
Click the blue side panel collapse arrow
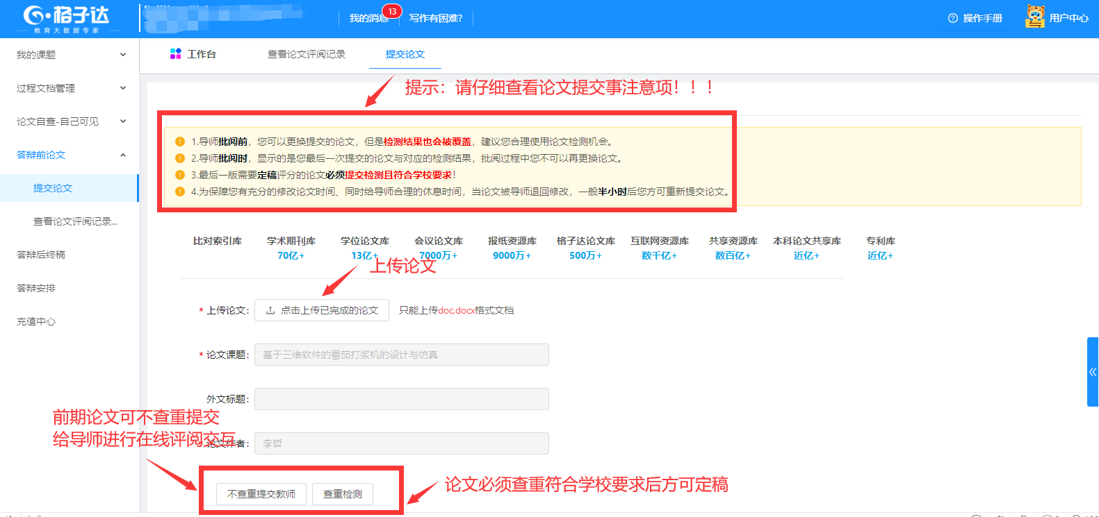pyautogui.click(x=1092, y=372)
